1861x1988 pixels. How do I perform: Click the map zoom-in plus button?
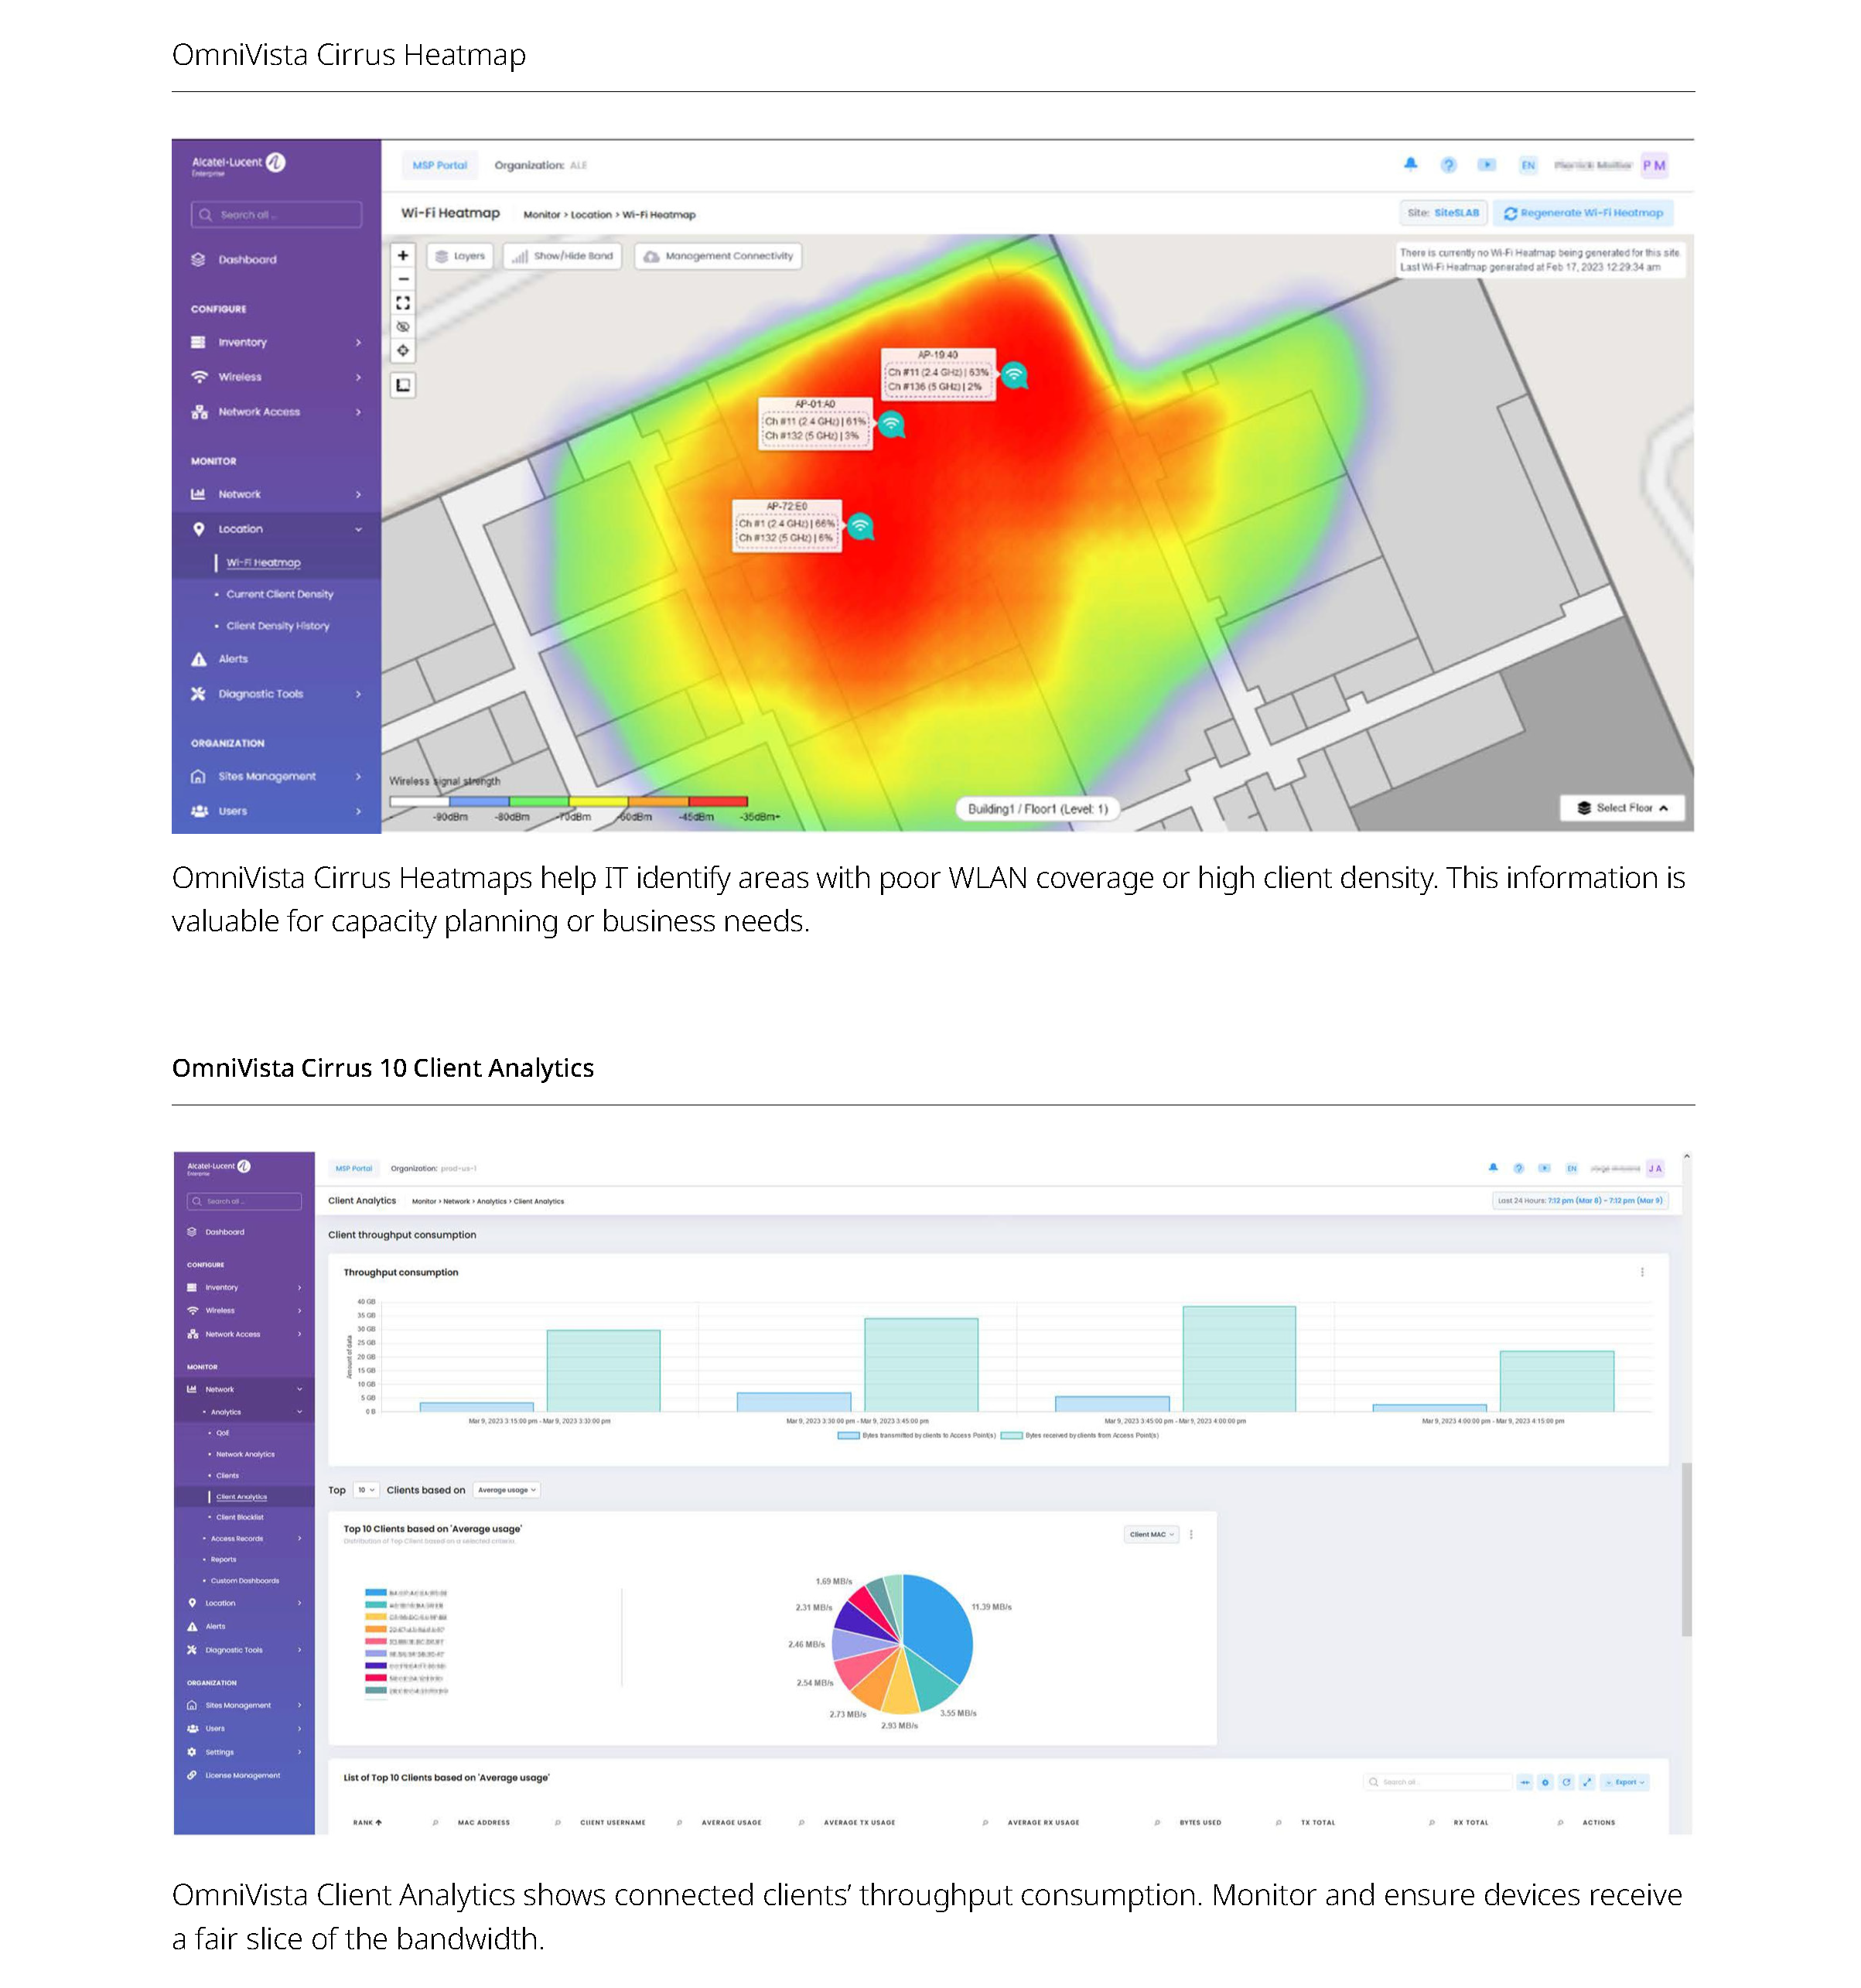(x=403, y=255)
